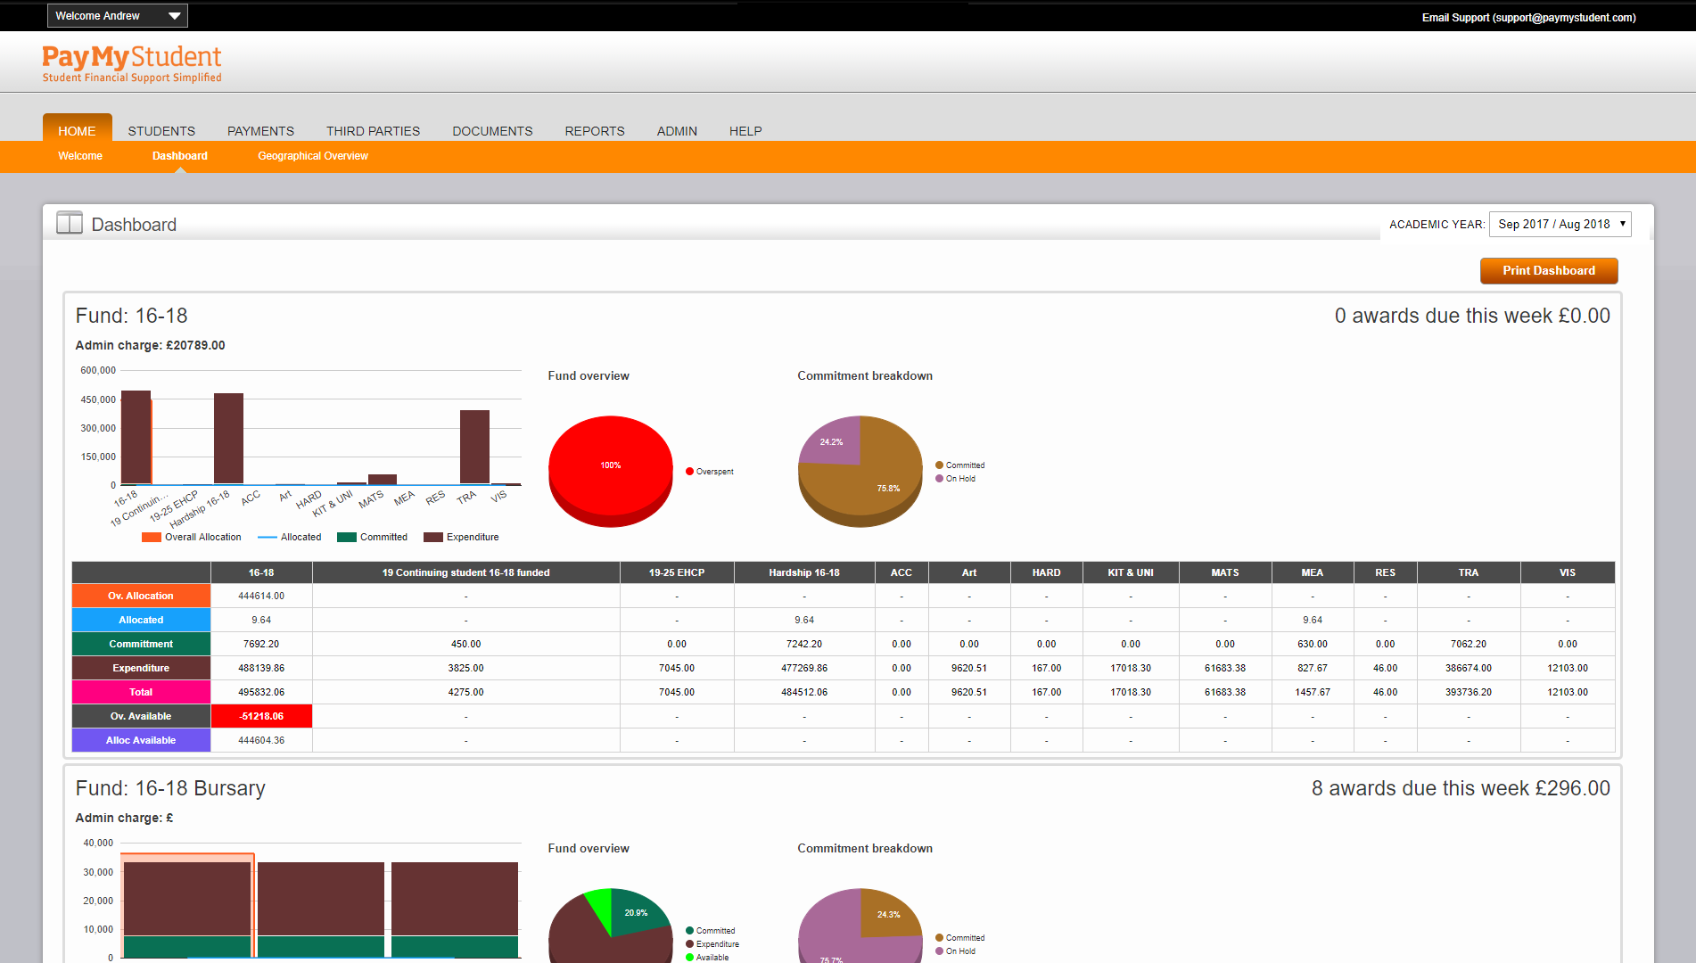1696x963 pixels.
Task: Toggle the Expenditure series in the bar chart legend
Action: point(434,537)
